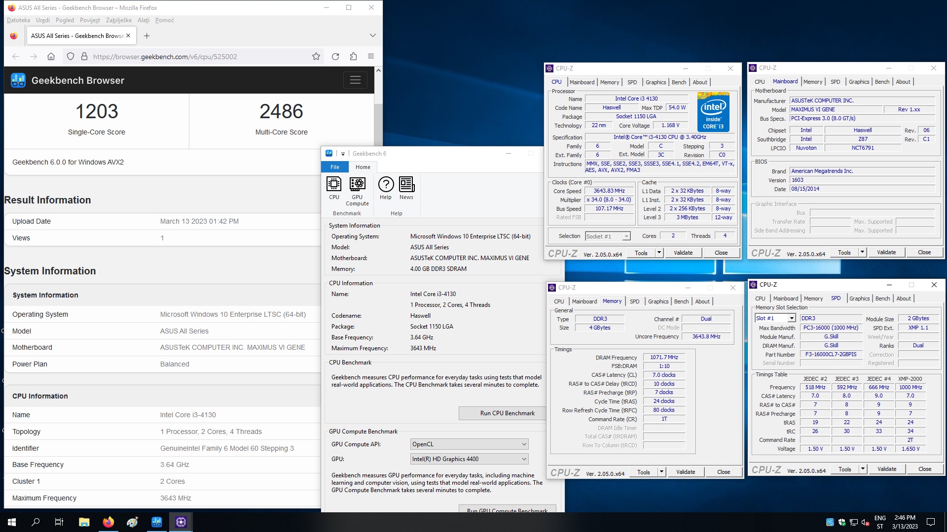Click Tools button in CPU-Z SPD window
This screenshot has width=947, height=532.
coord(845,469)
